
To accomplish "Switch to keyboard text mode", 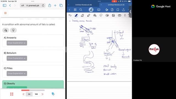I will click(99, 10).
